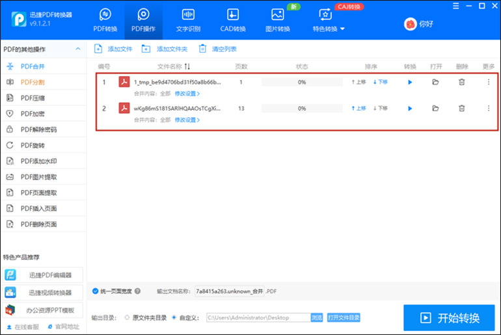Click 开始转换 button

[449, 317]
